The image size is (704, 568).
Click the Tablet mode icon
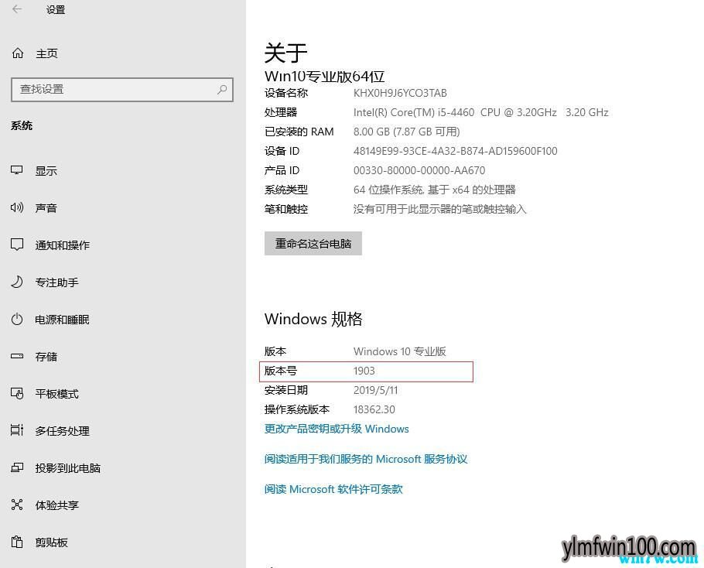coord(16,393)
